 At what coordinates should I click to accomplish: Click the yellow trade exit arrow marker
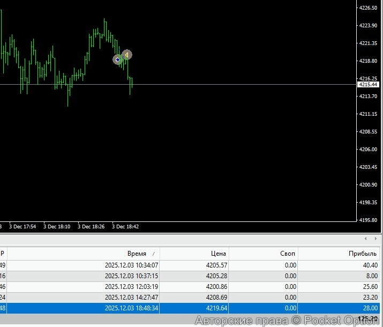click(x=126, y=55)
